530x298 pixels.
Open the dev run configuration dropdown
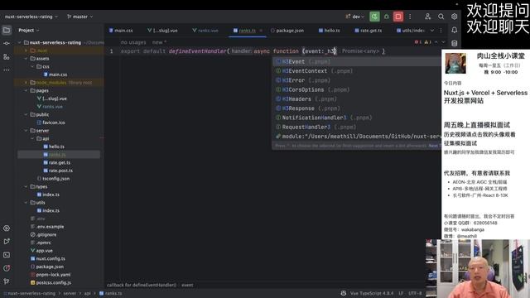[355, 17]
